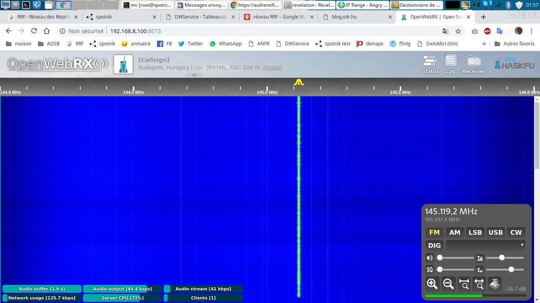Enable the 3D waterfall view
Viewport: 540px width, 303px height.
point(494,284)
